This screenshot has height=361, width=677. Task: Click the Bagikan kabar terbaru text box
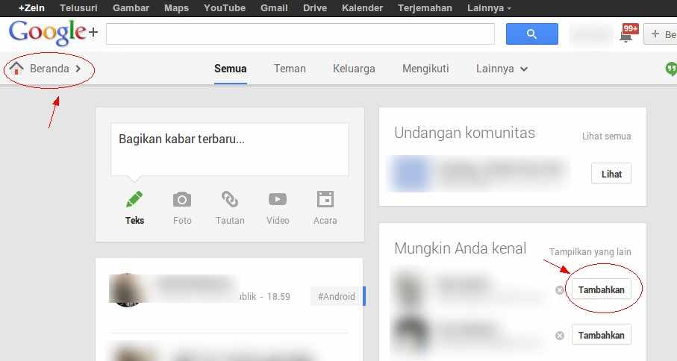pyautogui.click(x=230, y=149)
